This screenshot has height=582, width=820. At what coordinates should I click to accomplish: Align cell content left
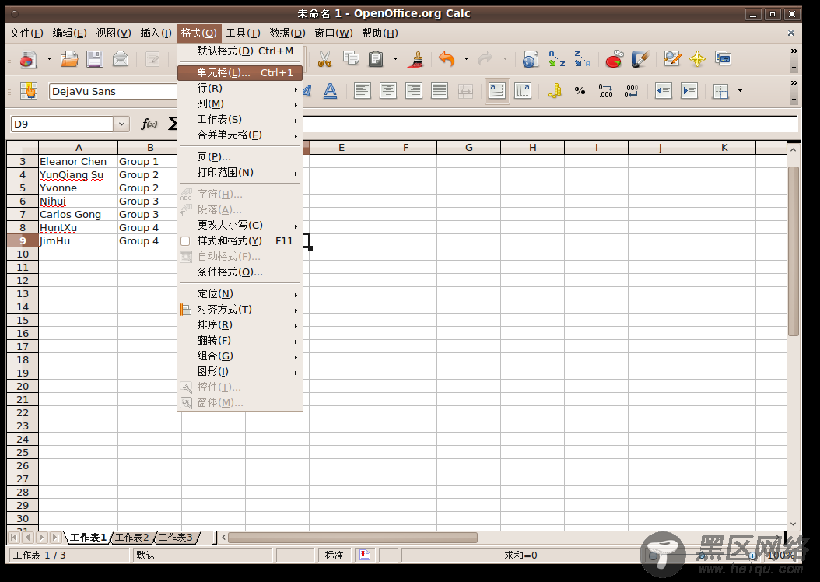pyautogui.click(x=362, y=91)
